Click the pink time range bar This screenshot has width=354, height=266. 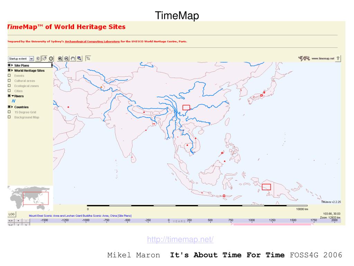click(272, 224)
